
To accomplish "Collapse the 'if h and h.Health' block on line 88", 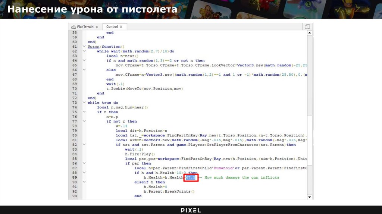I will click(x=84, y=173).
